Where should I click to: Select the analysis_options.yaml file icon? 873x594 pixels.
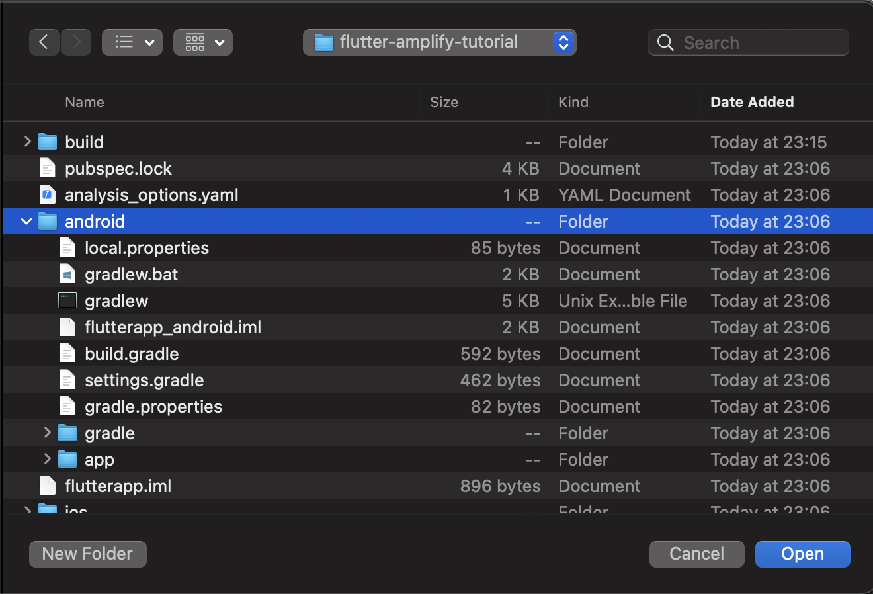click(48, 194)
